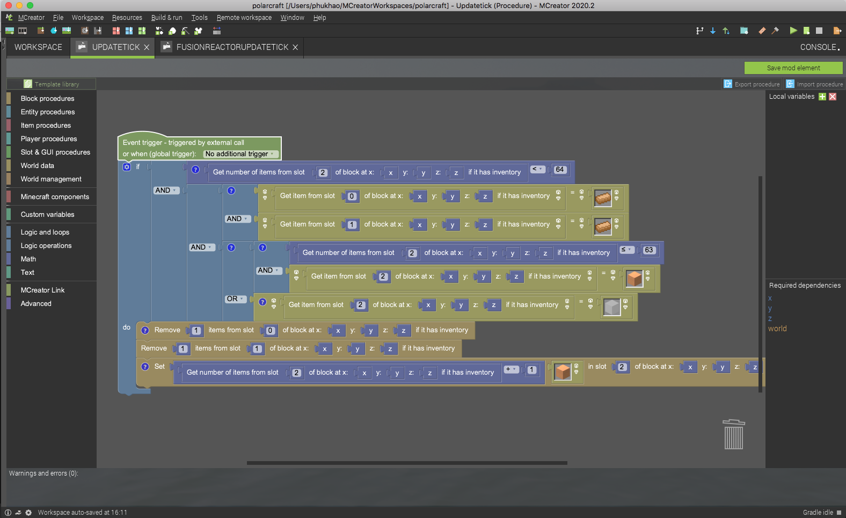The image size is (846, 518).
Task: Click the orange export workspace icon
Action: point(837,31)
